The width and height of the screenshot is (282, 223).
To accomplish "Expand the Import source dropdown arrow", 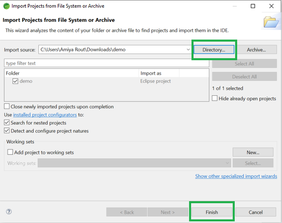I will pyautogui.click(x=188, y=50).
